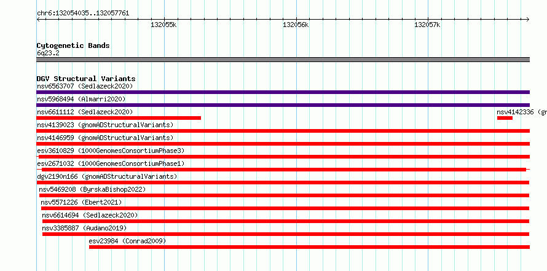Click esv2671032 (1000GenomesConsortiumPhase1) label
The height and width of the screenshot is (271, 547).
pyautogui.click(x=111, y=163)
